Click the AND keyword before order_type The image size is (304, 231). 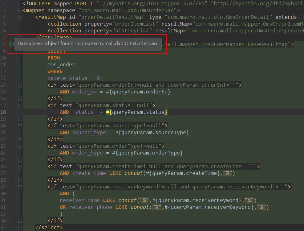tap(64, 153)
